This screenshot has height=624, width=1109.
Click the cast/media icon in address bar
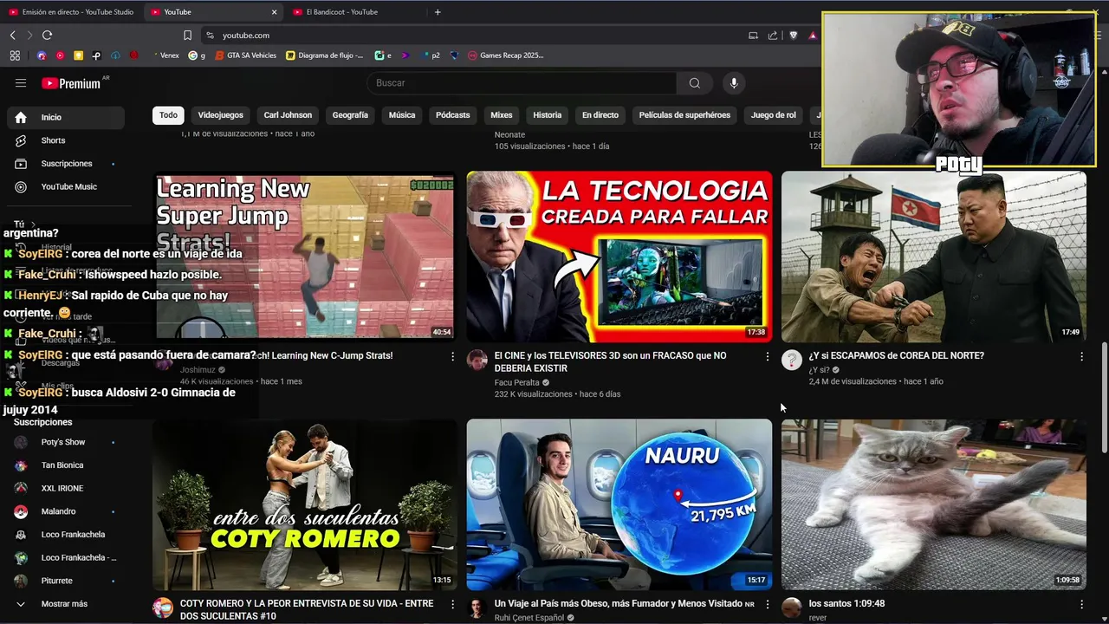pyautogui.click(x=753, y=36)
